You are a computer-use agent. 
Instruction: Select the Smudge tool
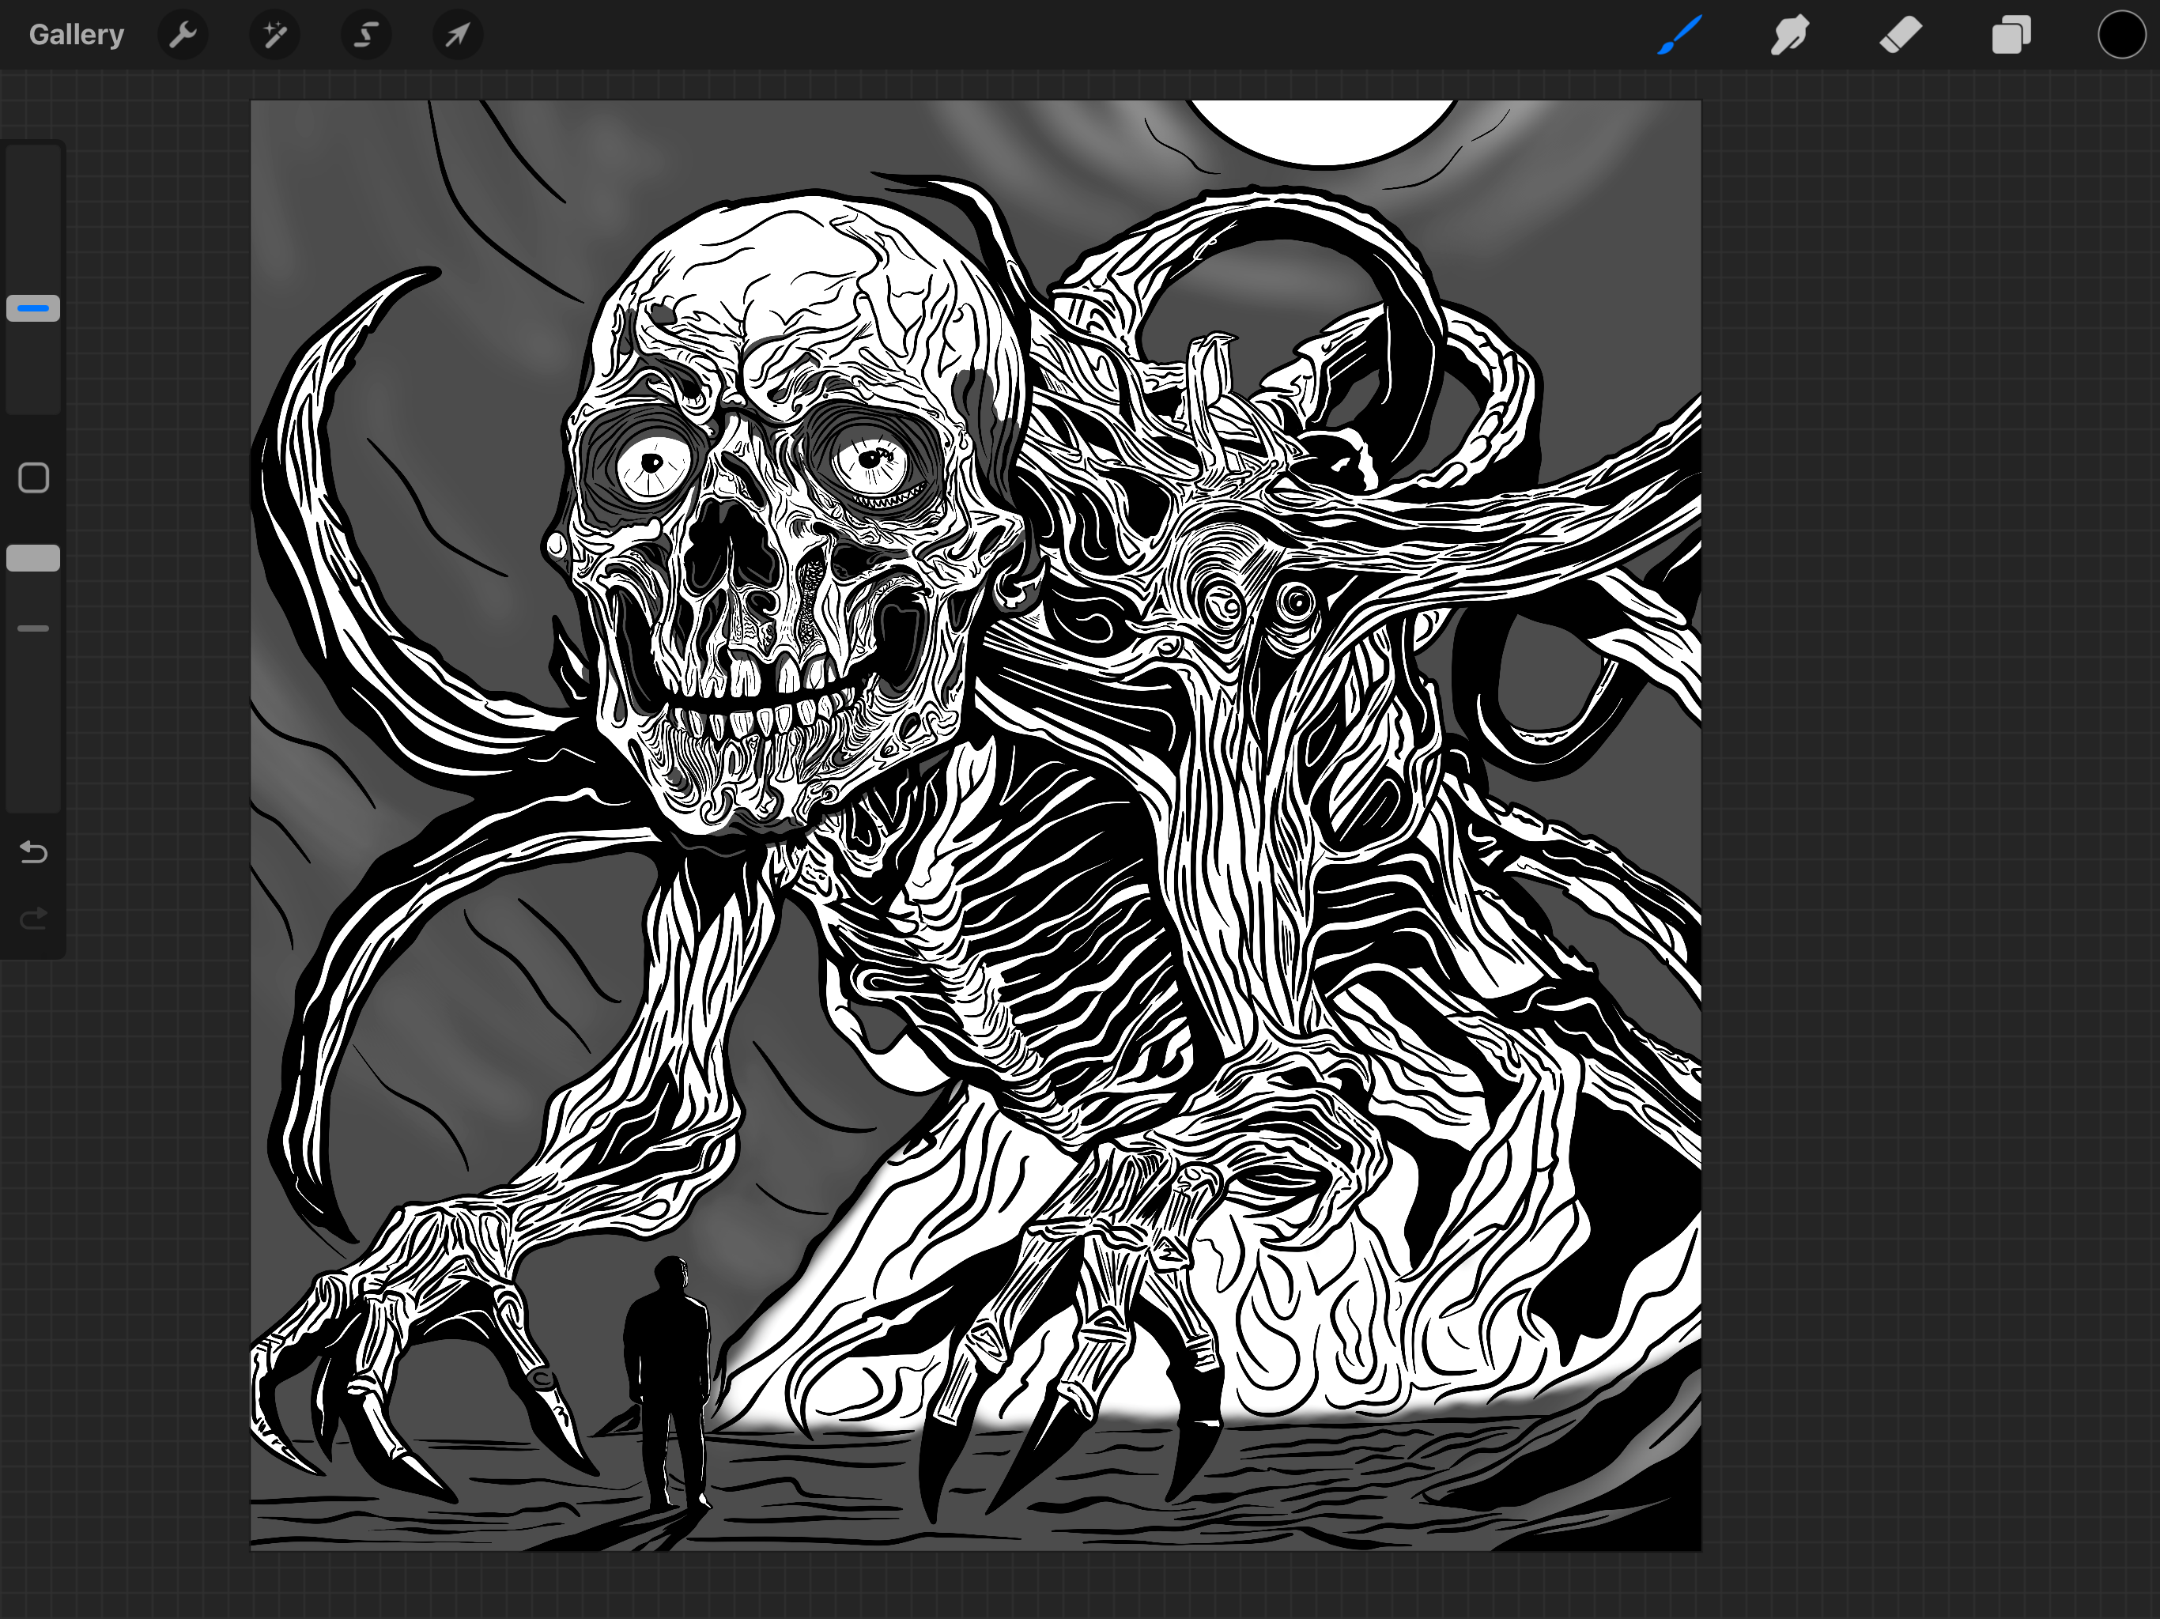pos(1790,35)
